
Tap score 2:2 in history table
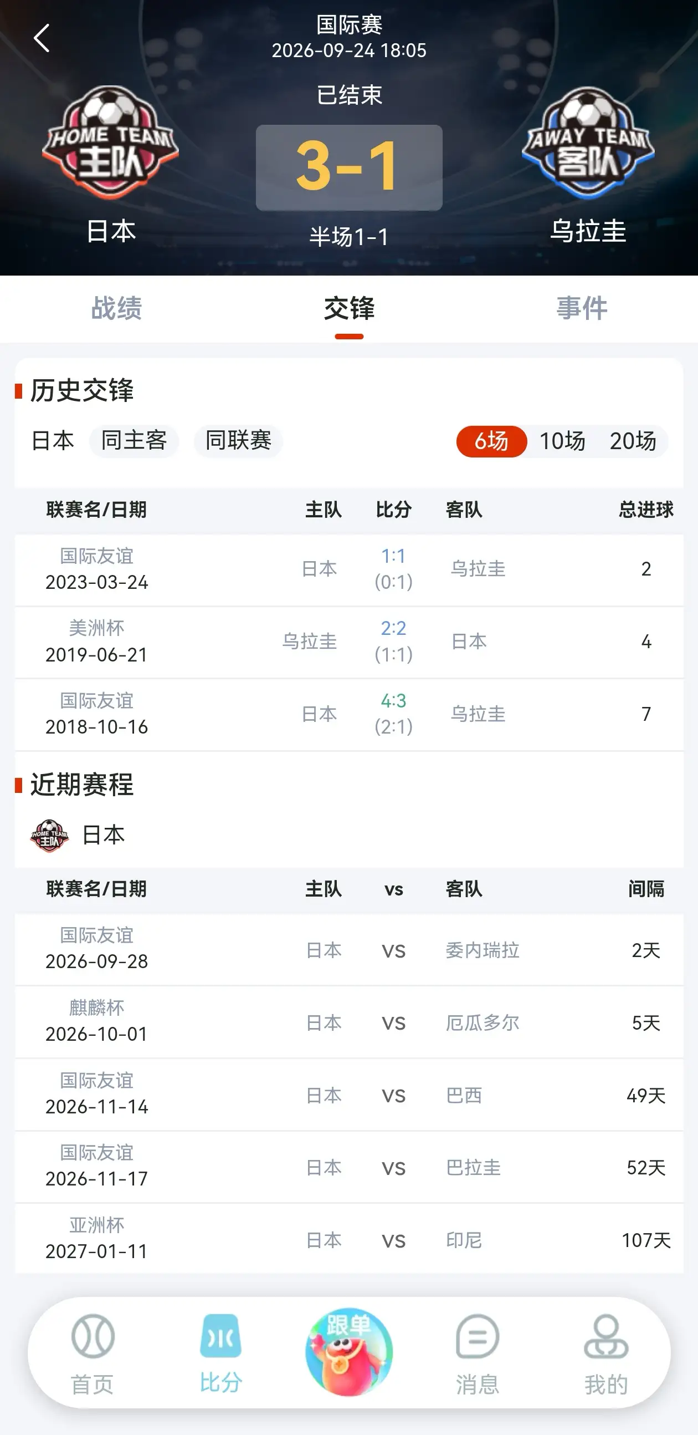click(393, 628)
